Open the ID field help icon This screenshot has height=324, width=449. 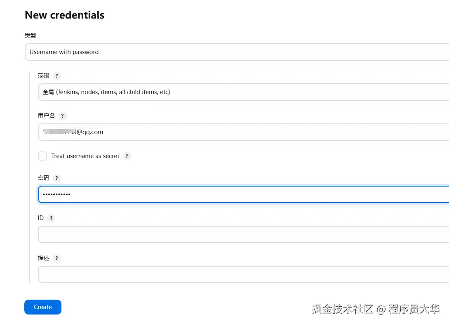tap(51, 218)
